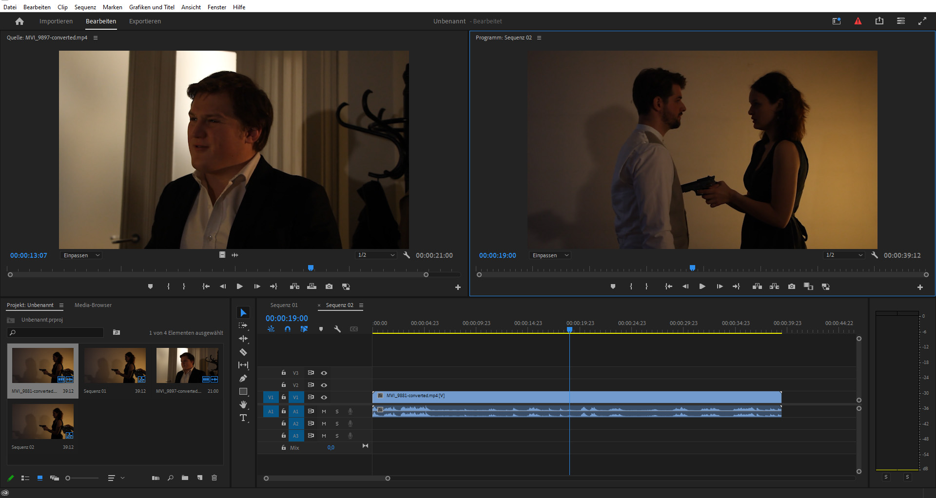Viewport: 936px width, 498px height.
Task: Switch to the Sequenz 01 timeline tab
Action: 284,305
